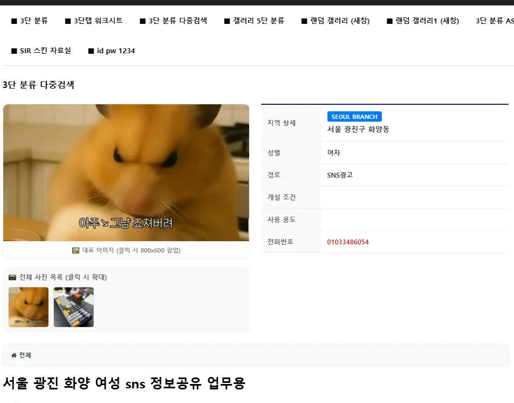Click the home icon beside 전체
Screen dimensions: 514x403
click(14, 355)
